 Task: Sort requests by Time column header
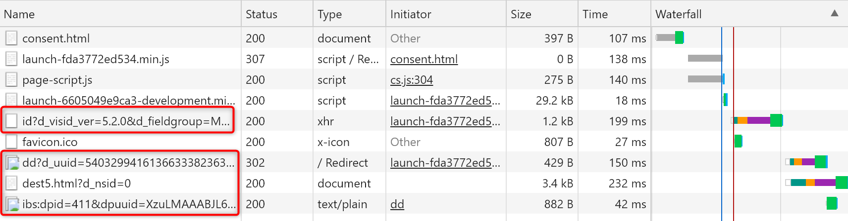tap(595, 14)
